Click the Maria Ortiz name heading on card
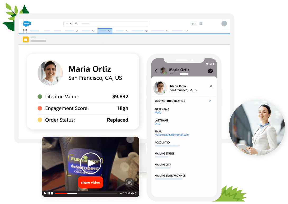288x204 pixels. [x=90, y=69]
